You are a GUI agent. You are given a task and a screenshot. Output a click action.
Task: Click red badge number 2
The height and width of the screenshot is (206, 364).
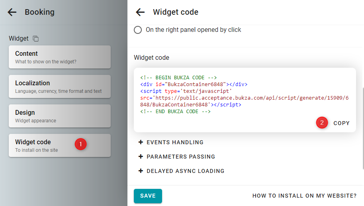tap(322, 123)
